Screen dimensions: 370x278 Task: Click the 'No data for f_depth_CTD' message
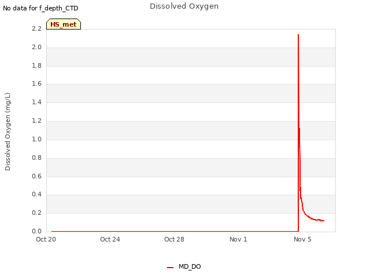tap(40, 8)
